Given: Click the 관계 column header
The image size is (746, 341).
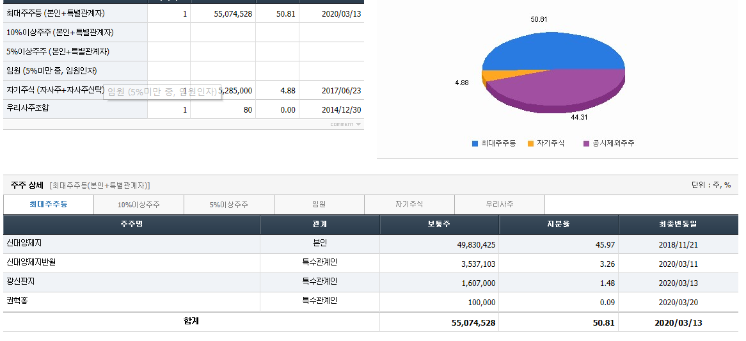Looking at the screenshot, I should pyautogui.click(x=320, y=225).
